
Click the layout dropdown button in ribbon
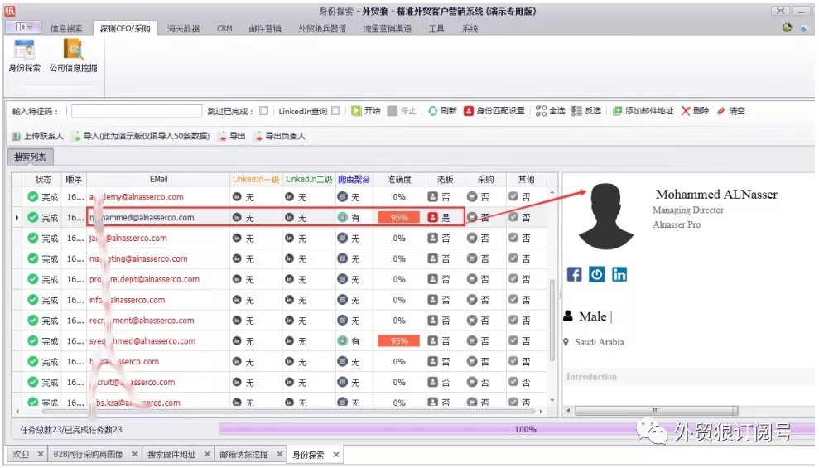[23, 27]
